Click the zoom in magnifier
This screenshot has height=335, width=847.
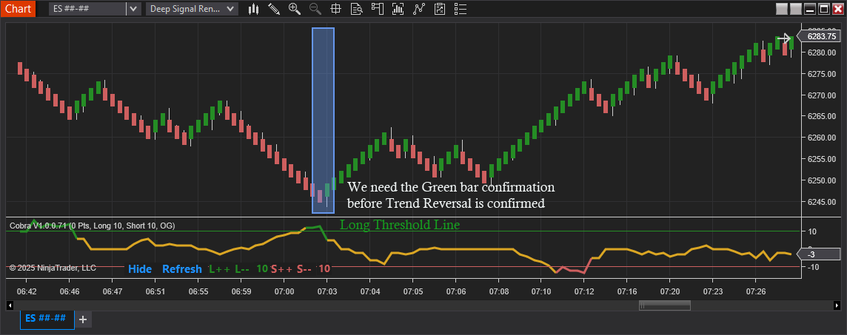tap(295, 9)
